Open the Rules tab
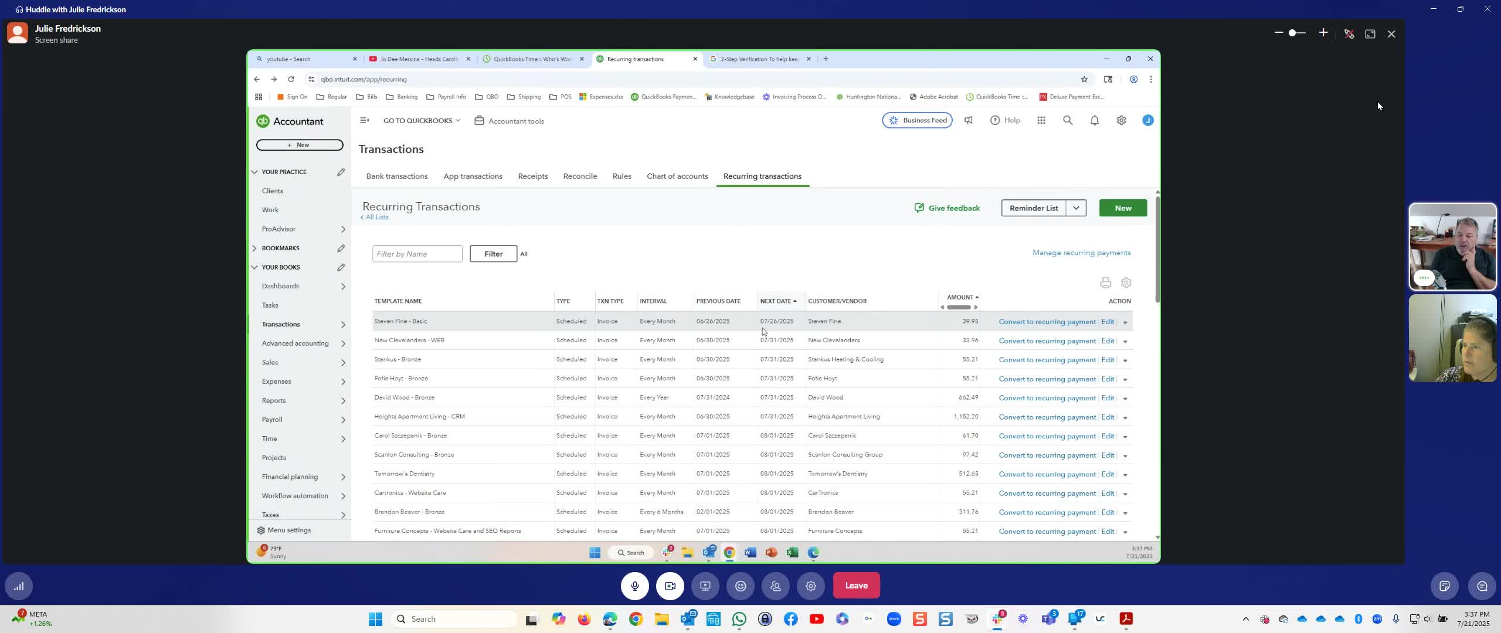This screenshot has width=1501, height=633. (622, 176)
